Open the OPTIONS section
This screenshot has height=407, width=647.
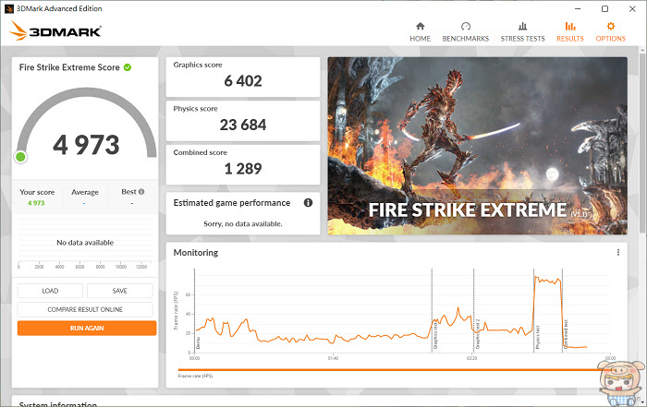[x=610, y=32]
